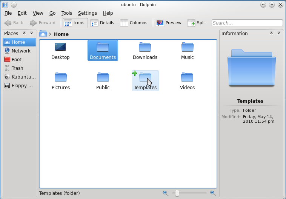Click inside the Search field
The image size is (286, 199).
(x=247, y=23)
